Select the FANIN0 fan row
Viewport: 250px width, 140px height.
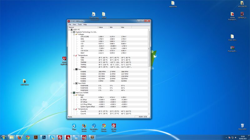(x=108, y=72)
